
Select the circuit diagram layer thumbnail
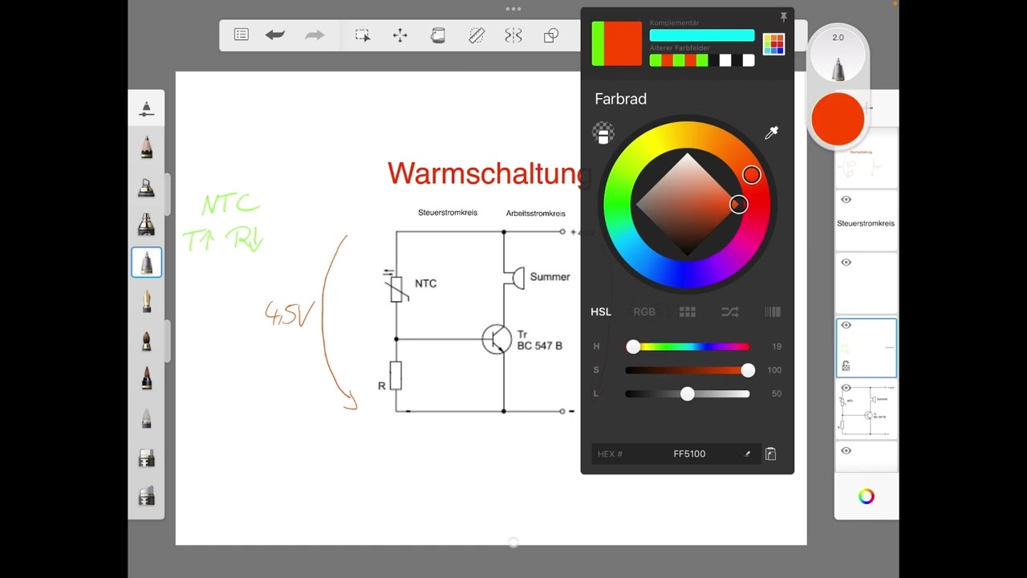866,409
